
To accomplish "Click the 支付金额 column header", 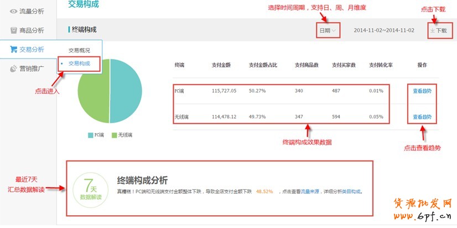I will (221, 65).
